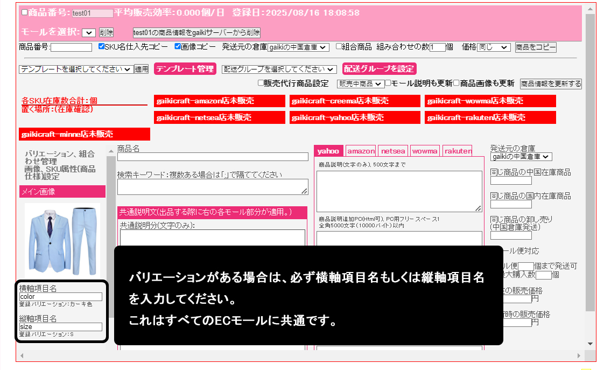Click the テンプレート管理 button

[185, 69]
